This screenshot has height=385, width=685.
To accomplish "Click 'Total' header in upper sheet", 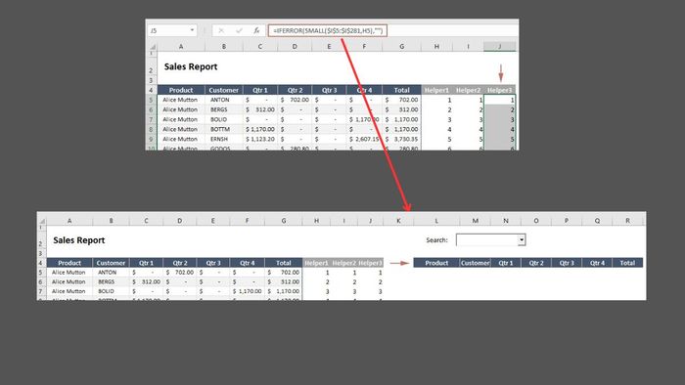I will tap(401, 90).
